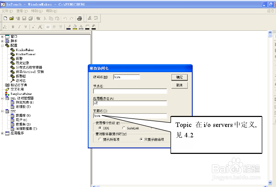Click the Save Window floppy icon

(x=24, y=18)
